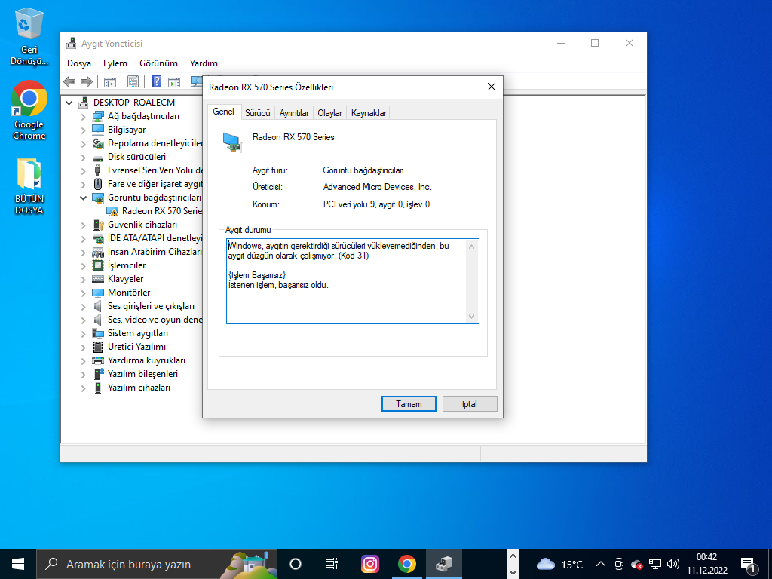Viewport: 772px width, 579px height.
Task: Click the Properties icon in the toolbar
Action: coord(133,81)
